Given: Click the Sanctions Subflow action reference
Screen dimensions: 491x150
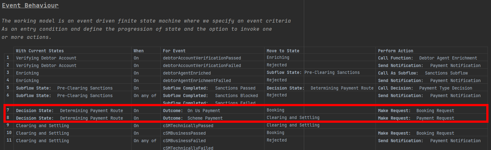Looking at the screenshot, I should click(x=446, y=73).
